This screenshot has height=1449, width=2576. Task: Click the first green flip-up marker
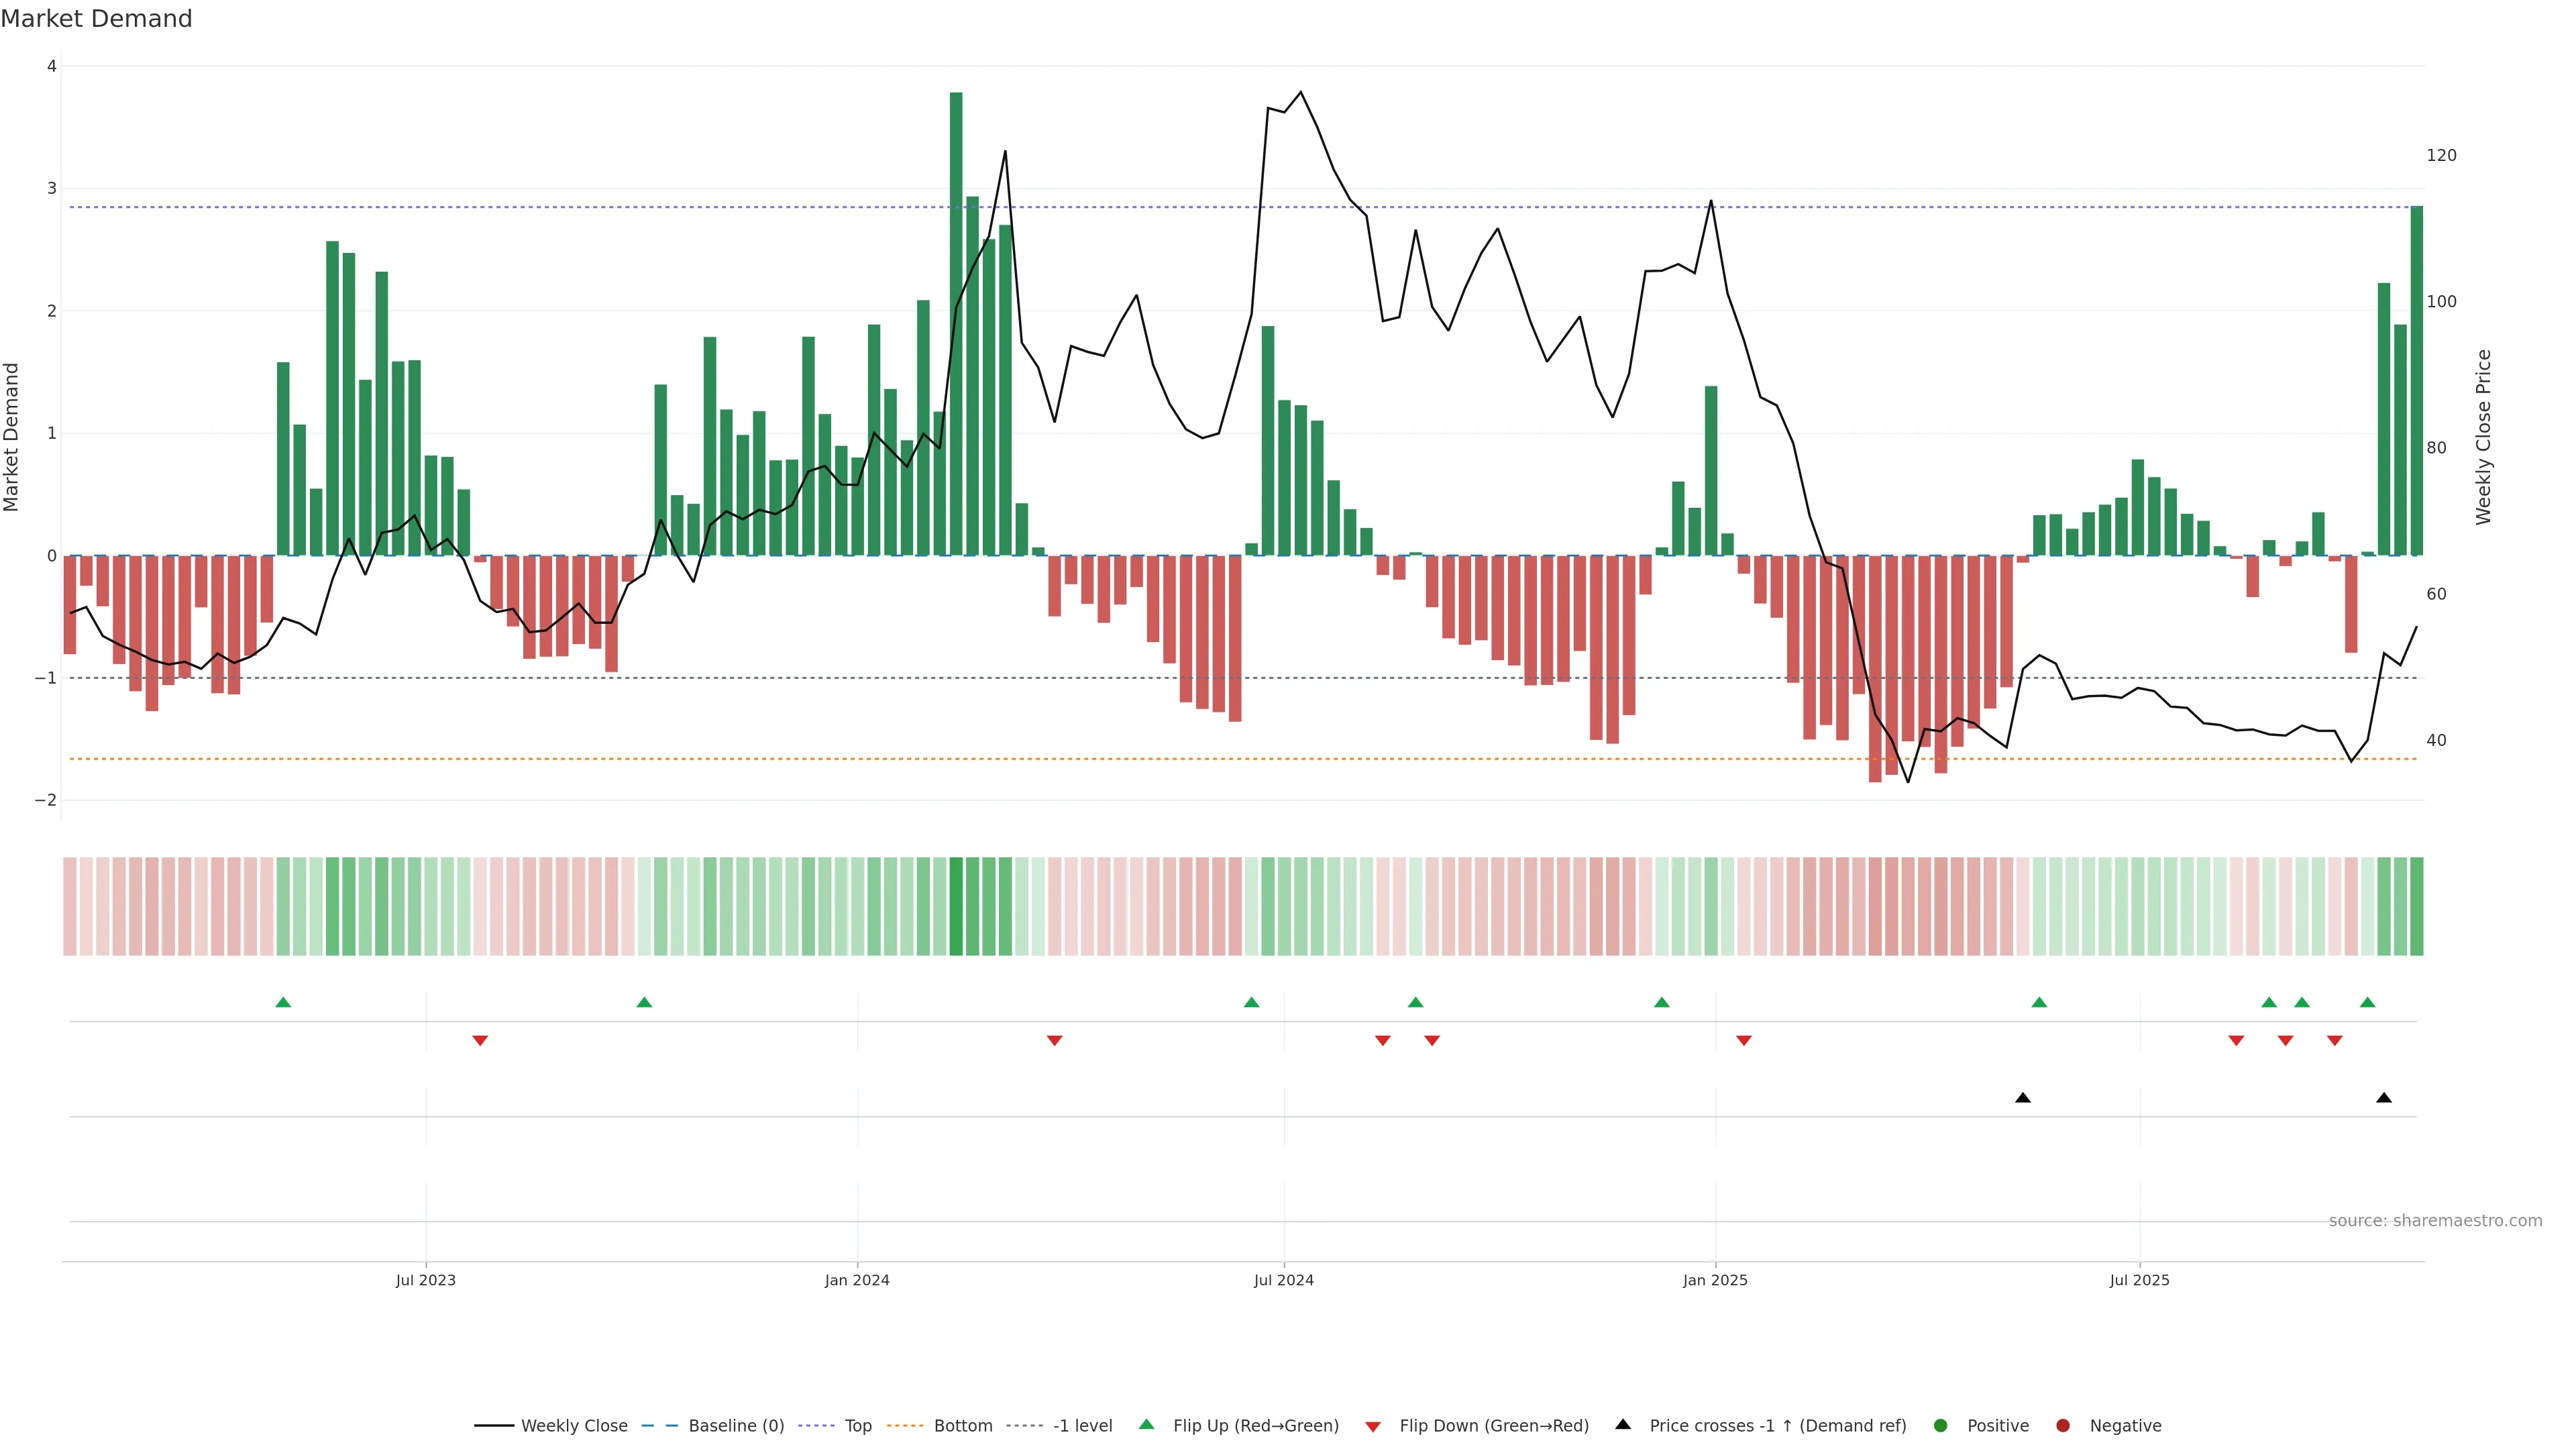click(x=283, y=1002)
